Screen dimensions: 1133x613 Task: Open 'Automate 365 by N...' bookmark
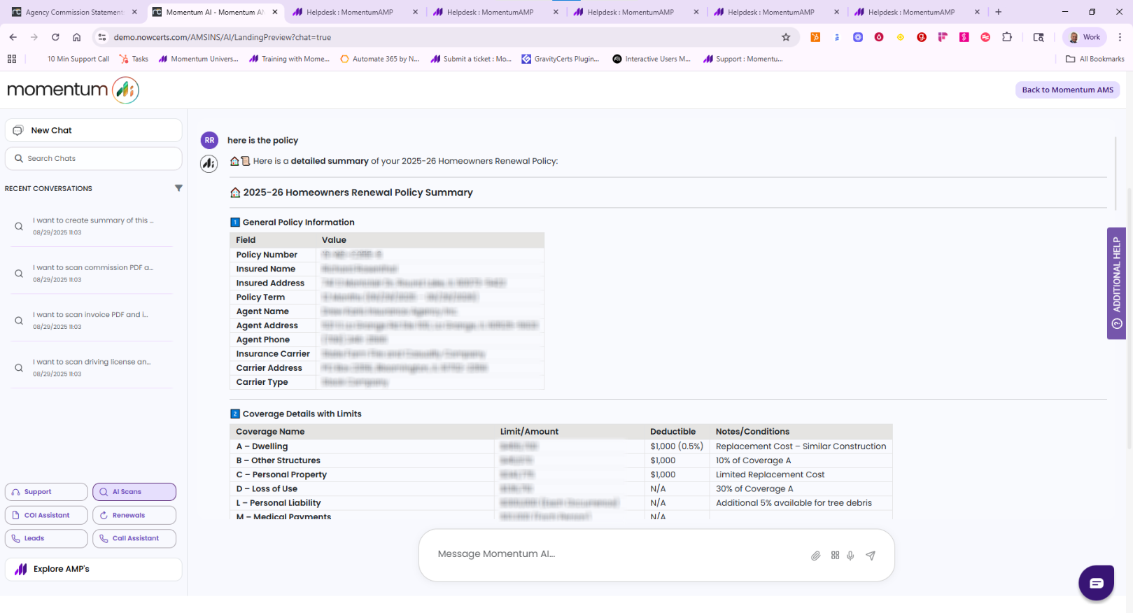[x=379, y=59]
